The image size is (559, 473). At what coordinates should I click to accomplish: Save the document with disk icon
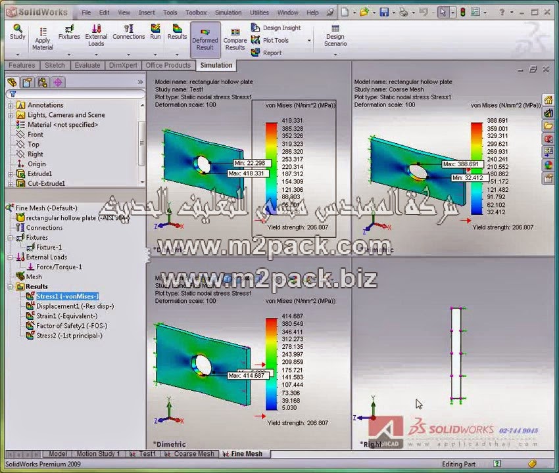(384, 12)
